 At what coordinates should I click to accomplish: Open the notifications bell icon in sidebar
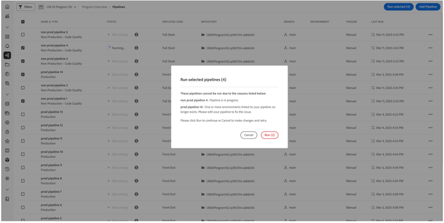(7, 46)
